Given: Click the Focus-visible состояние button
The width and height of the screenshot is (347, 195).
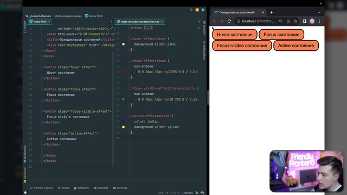Looking at the screenshot, I should pos(242,45).
